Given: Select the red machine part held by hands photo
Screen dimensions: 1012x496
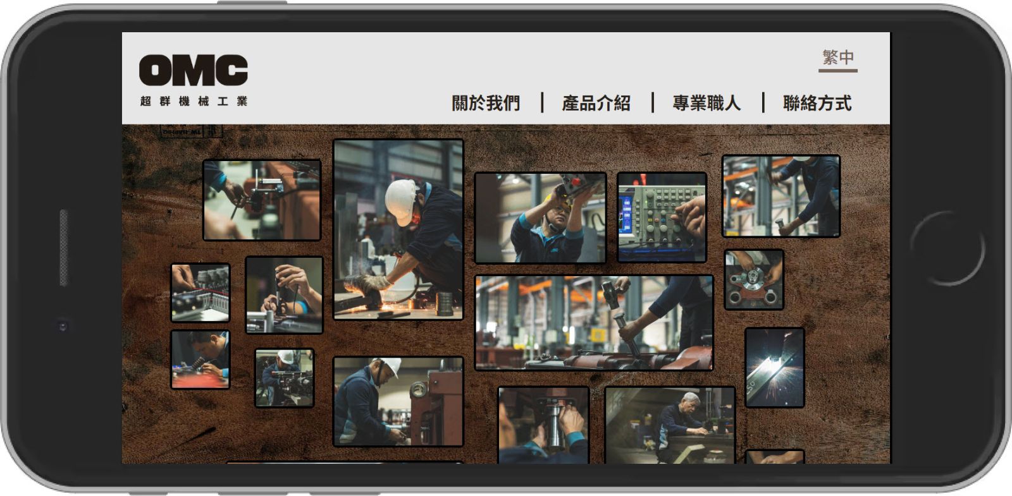Looking at the screenshot, I should 754,279.
